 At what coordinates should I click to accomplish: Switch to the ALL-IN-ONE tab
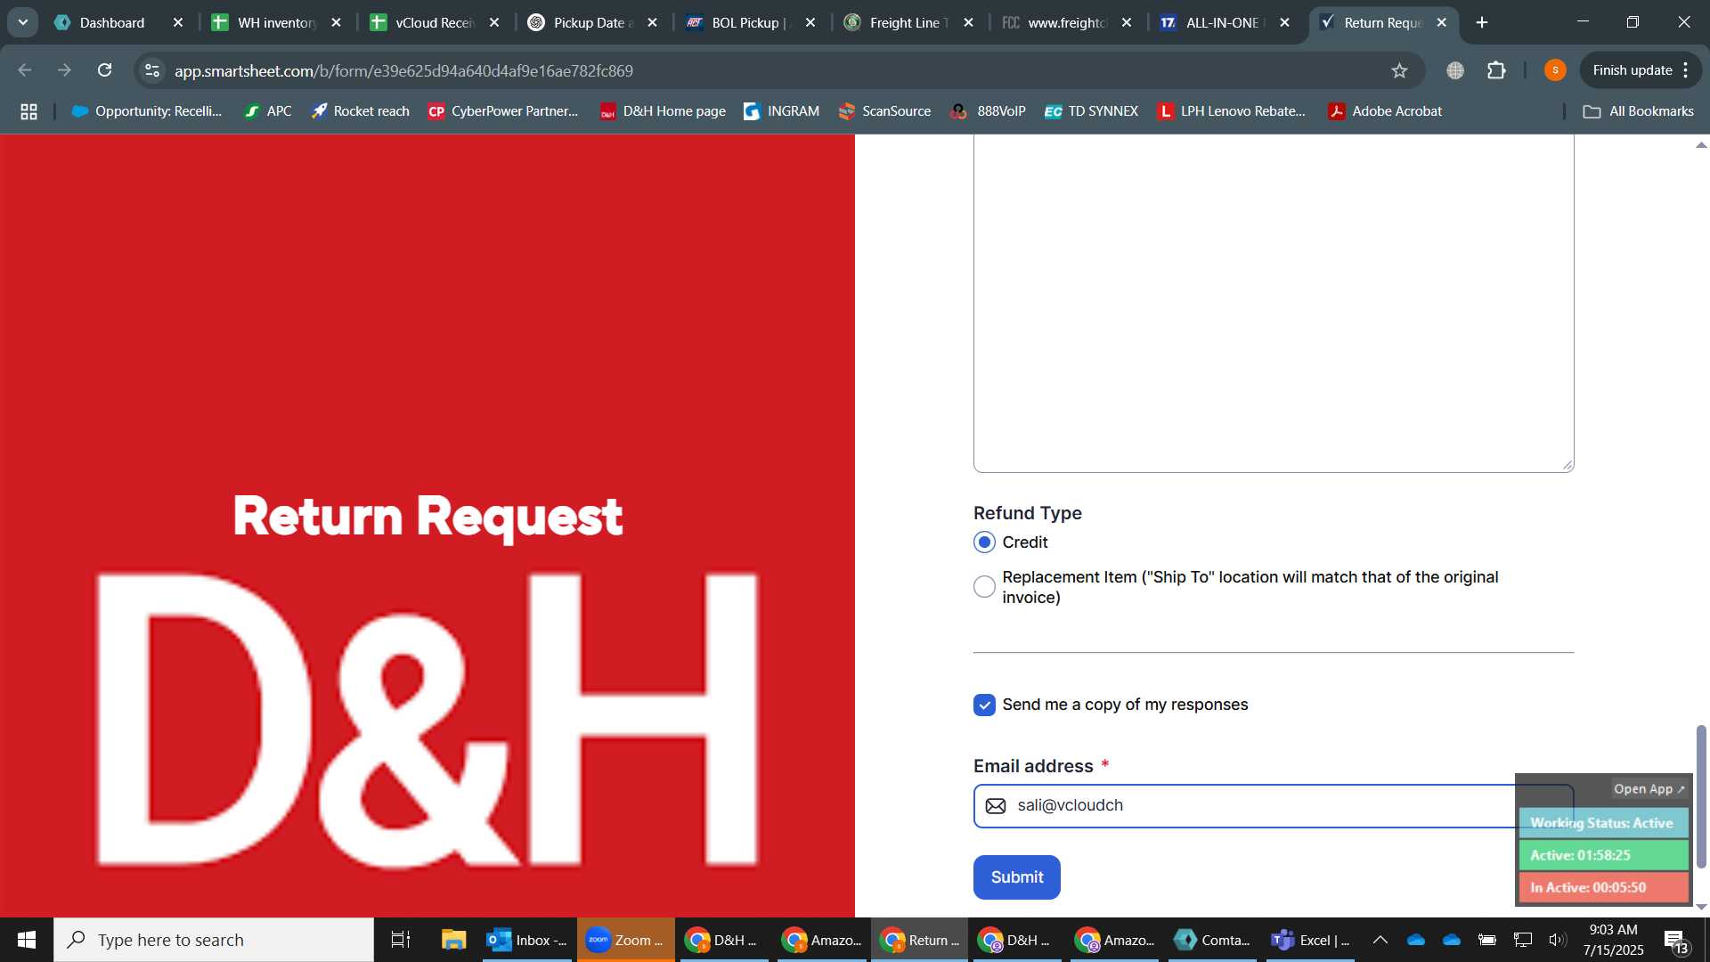(x=1224, y=22)
